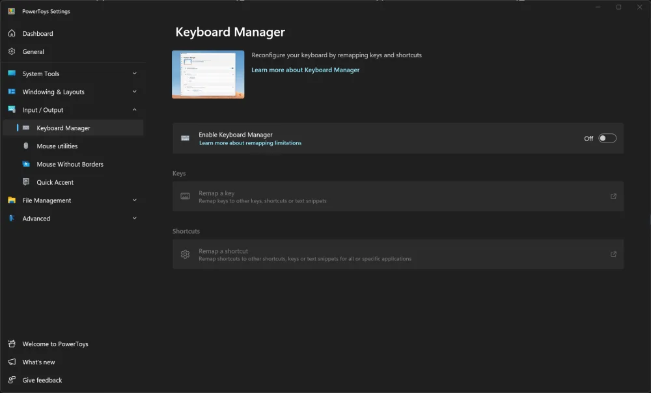Collapse the Input / Output chevron
This screenshot has width=651, height=393.
tap(135, 109)
